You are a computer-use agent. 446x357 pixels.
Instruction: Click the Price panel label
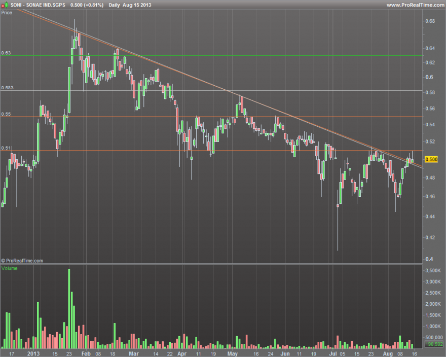coord(7,13)
